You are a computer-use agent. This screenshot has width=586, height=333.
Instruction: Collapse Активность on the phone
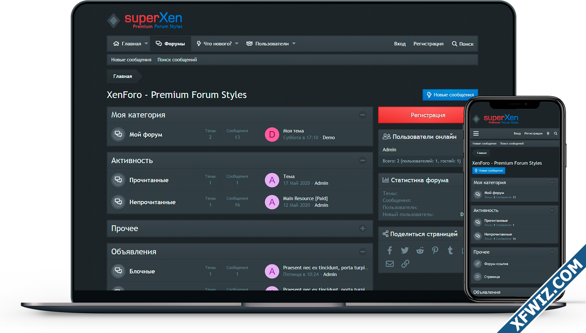click(552, 210)
